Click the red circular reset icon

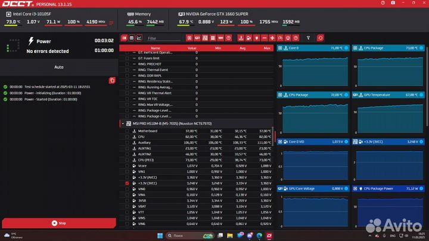pos(320,38)
